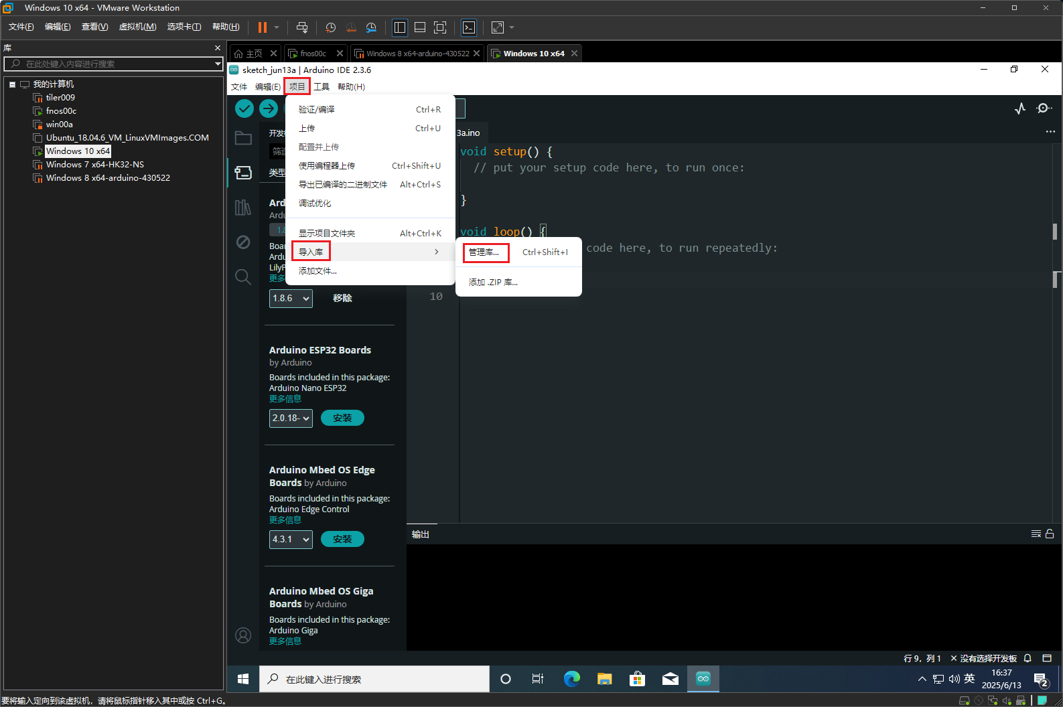
Task: Select 上传 menu entry
Action: 370,128
